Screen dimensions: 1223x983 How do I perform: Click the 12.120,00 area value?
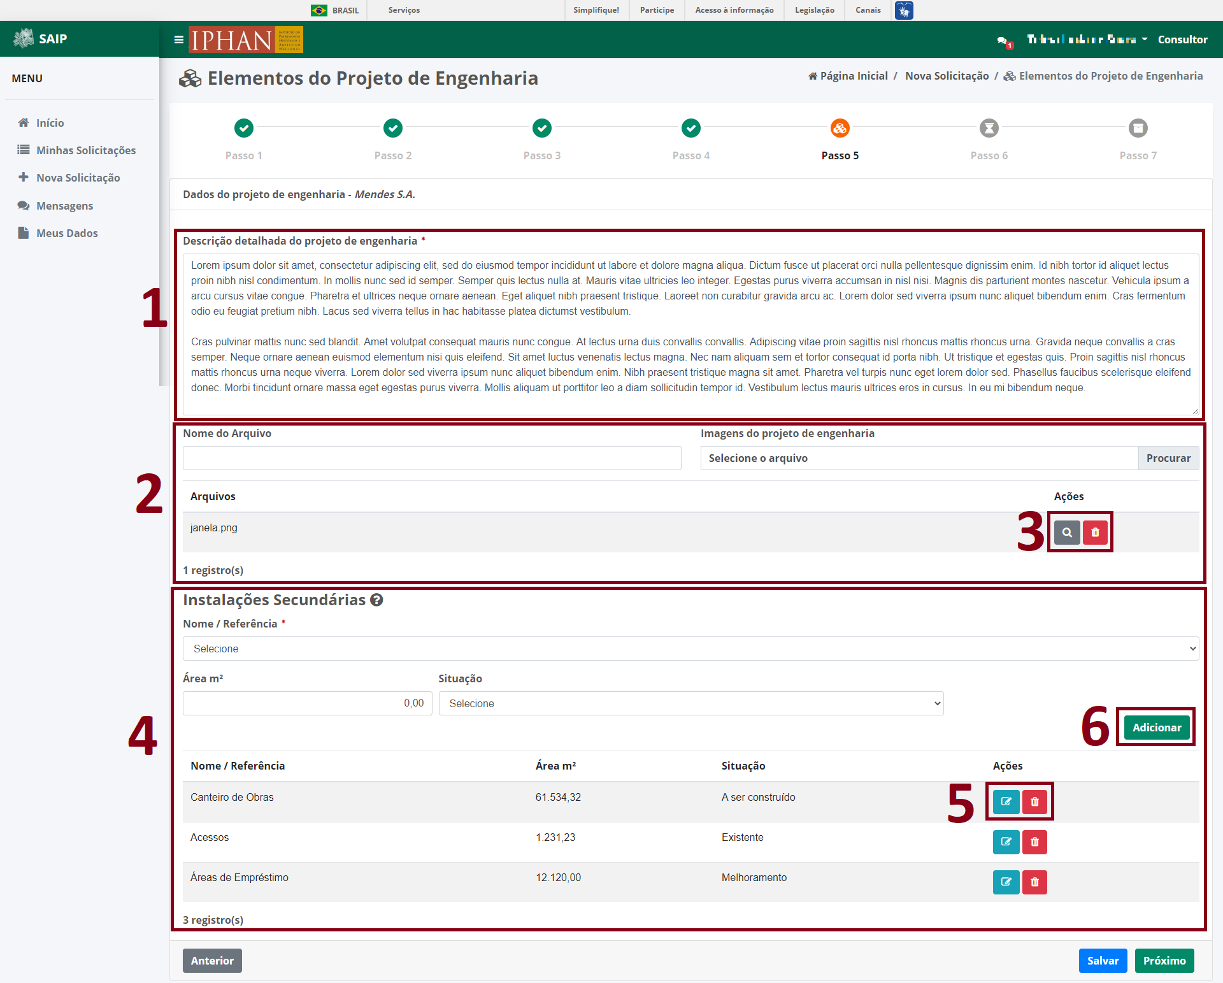pyautogui.click(x=558, y=877)
